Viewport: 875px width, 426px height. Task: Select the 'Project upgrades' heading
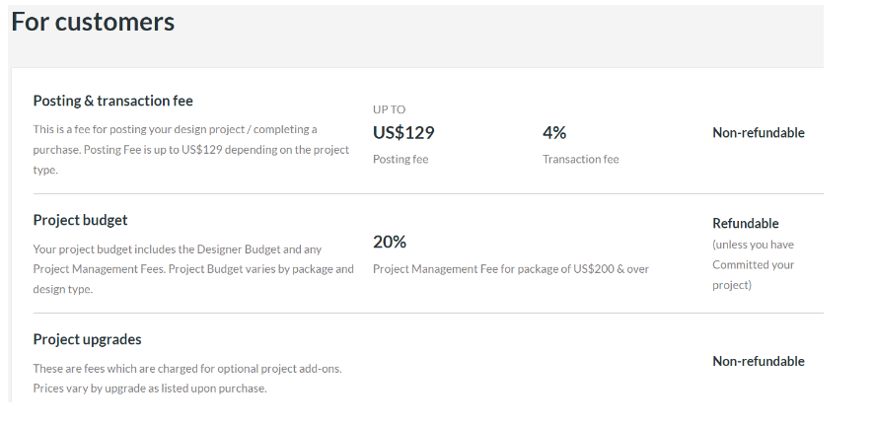pos(87,339)
